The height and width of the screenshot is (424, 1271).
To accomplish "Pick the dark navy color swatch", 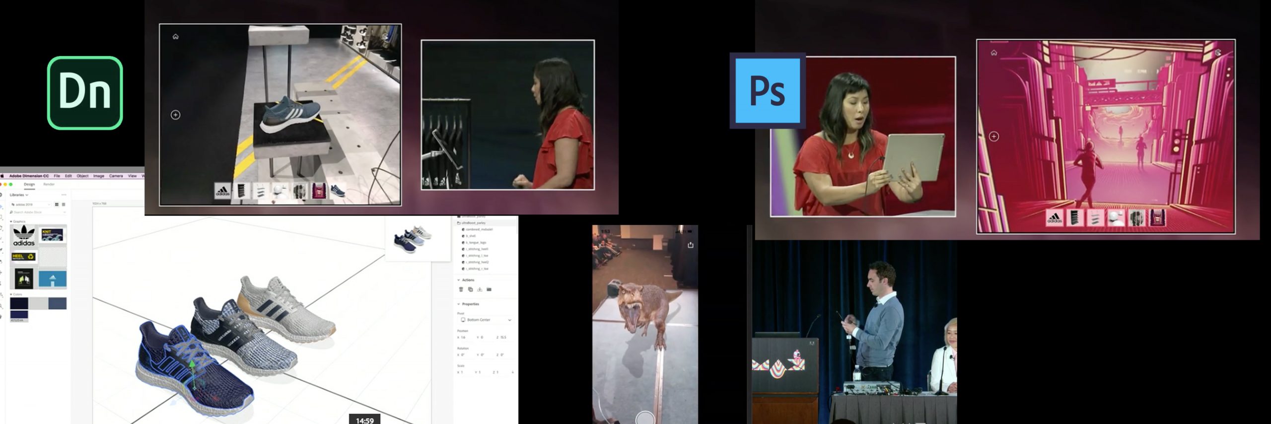I will pyautogui.click(x=19, y=303).
